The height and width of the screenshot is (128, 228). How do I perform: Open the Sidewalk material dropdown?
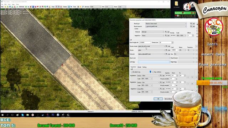tap(151, 54)
